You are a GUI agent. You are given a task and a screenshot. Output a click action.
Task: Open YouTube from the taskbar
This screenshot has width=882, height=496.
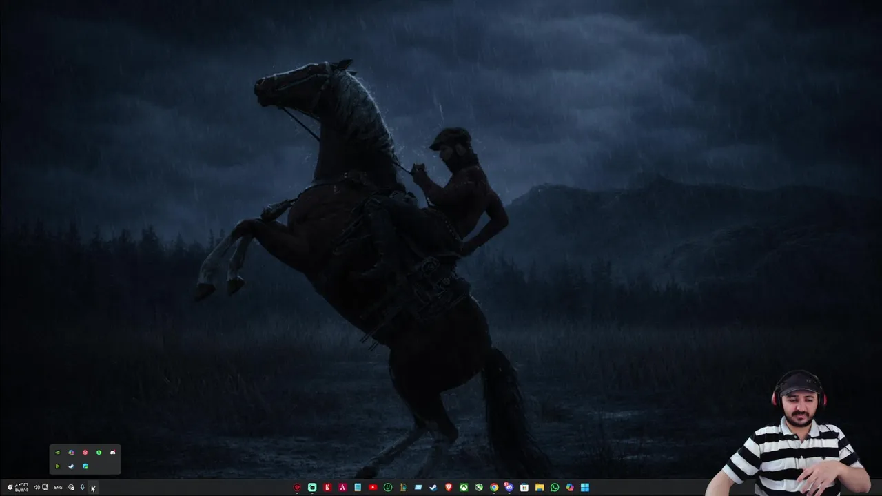[x=373, y=487]
